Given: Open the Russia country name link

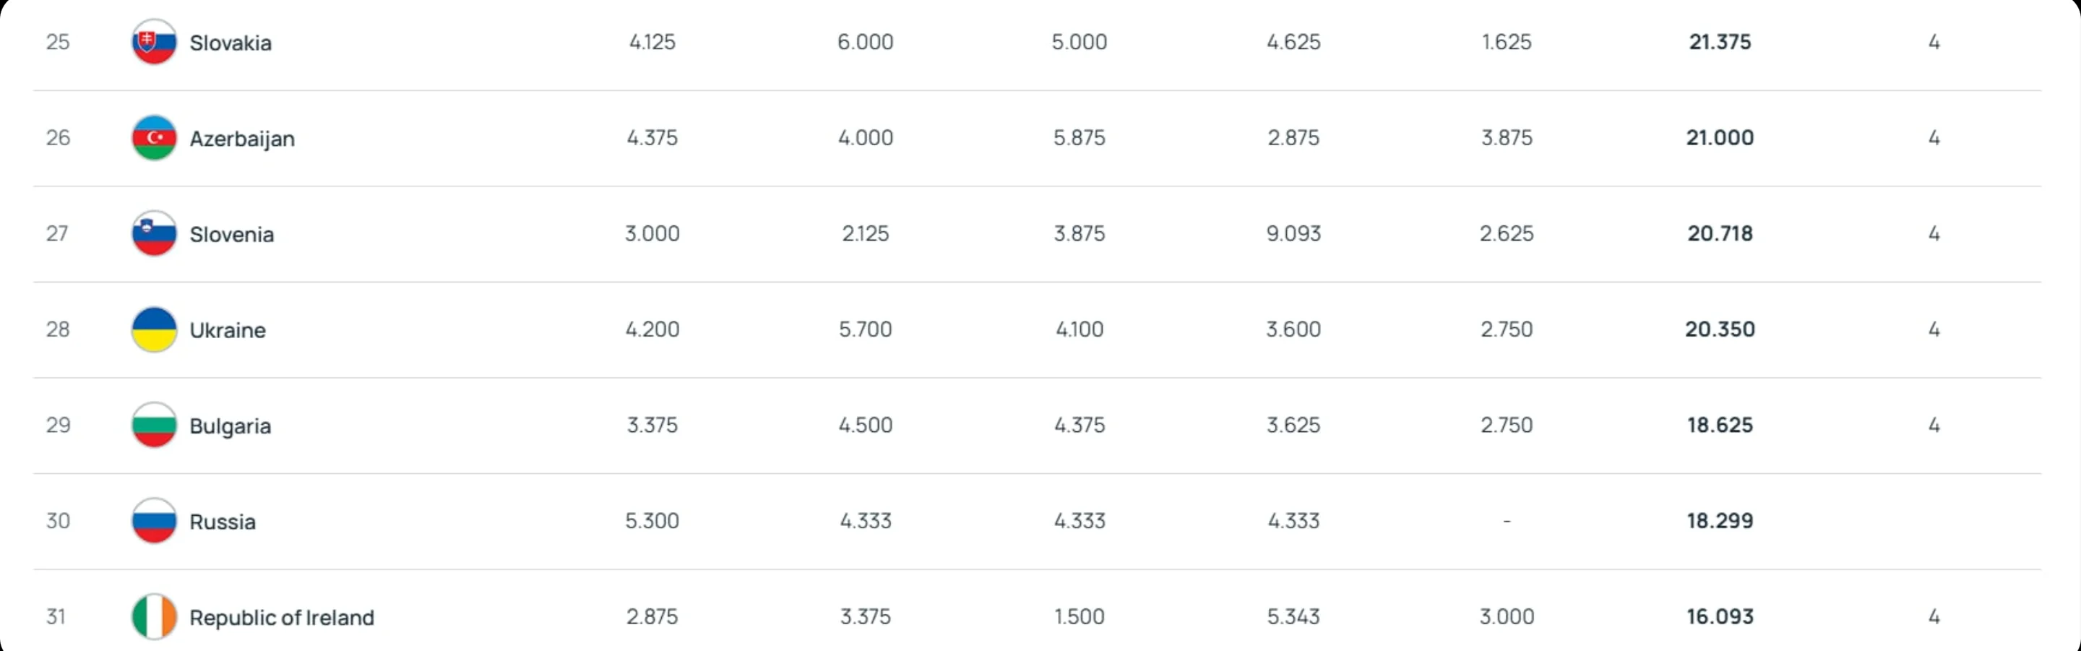Looking at the screenshot, I should (x=222, y=522).
